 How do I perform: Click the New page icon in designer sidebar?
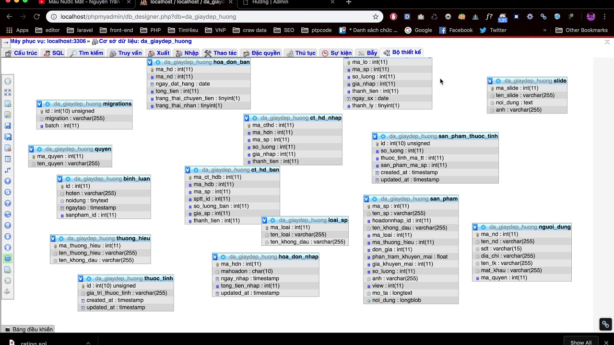(x=8, y=103)
